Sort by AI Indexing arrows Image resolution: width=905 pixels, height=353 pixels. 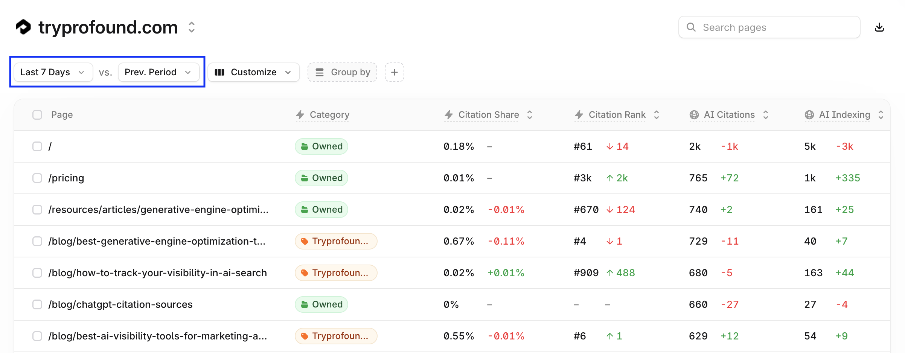[x=881, y=115]
